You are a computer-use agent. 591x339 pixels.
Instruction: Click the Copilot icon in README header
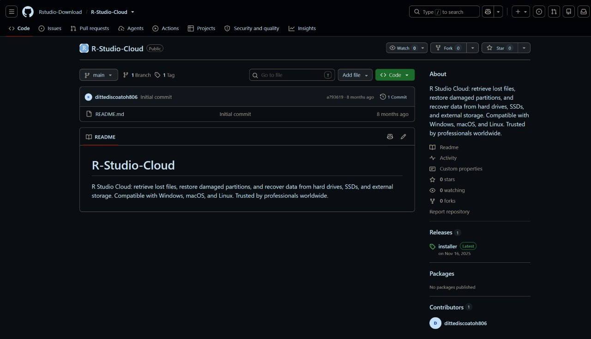[390, 137]
